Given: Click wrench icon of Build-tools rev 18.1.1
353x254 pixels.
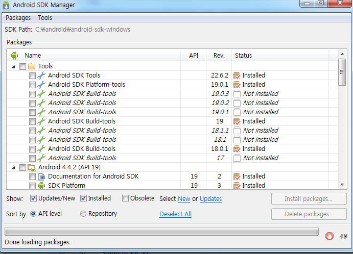Looking at the screenshot, I should (x=41, y=131).
